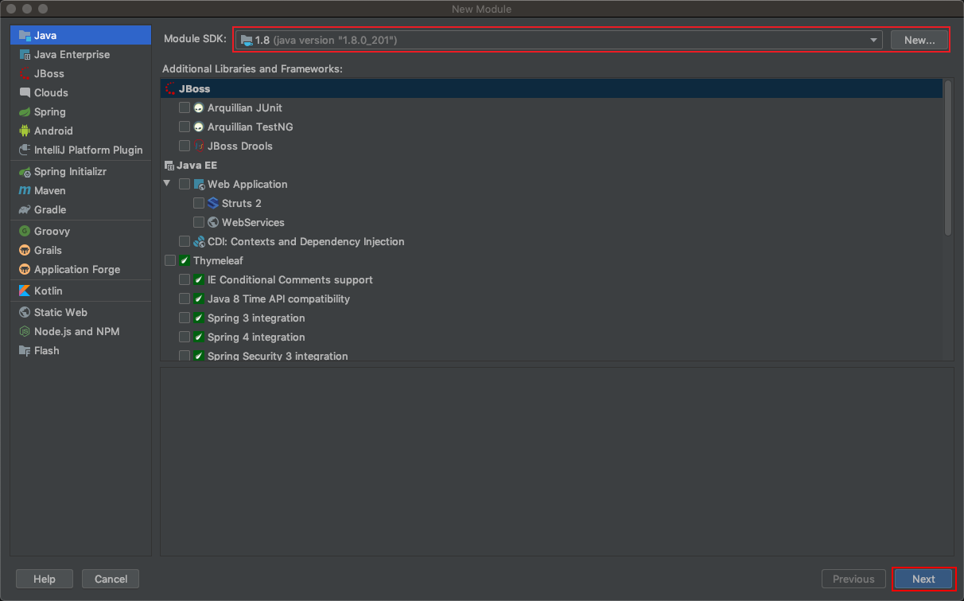Click the JBoss Drools icon

point(199,146)
